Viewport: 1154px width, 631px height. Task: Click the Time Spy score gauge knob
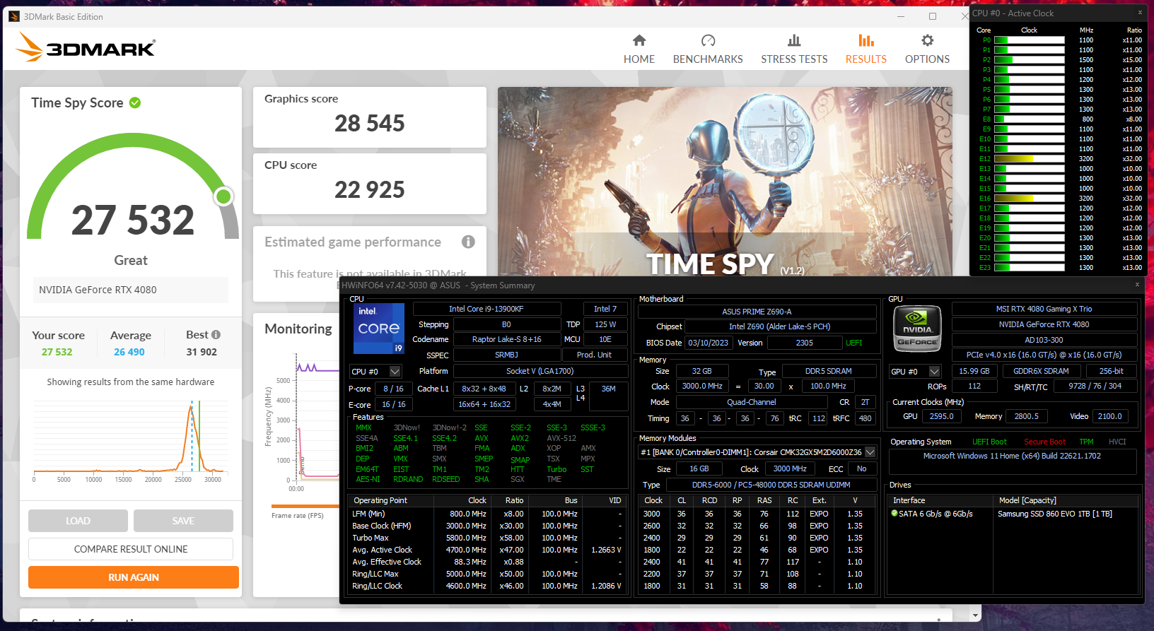coord(223,196)
